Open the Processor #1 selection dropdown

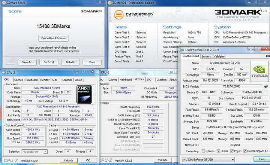pos(34,152)
